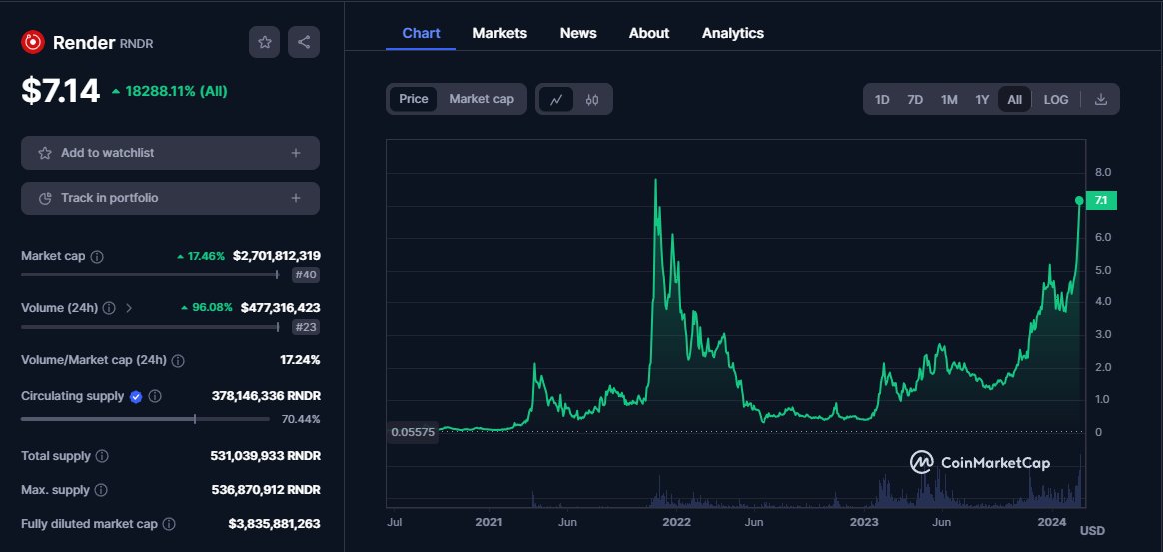This screenshot has width=1163, height=552.
Task: Set chart range to 1D
Action: tap(882, 99)
